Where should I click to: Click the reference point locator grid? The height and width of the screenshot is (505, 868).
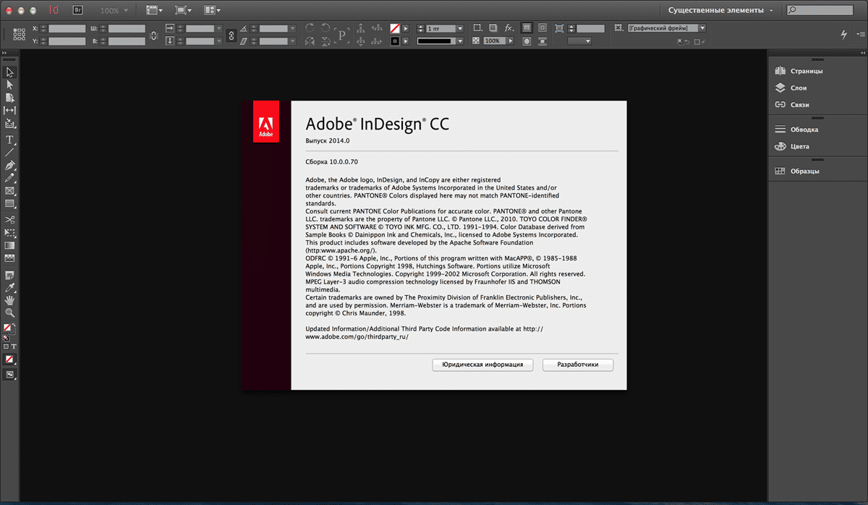[x=20, y=34]
